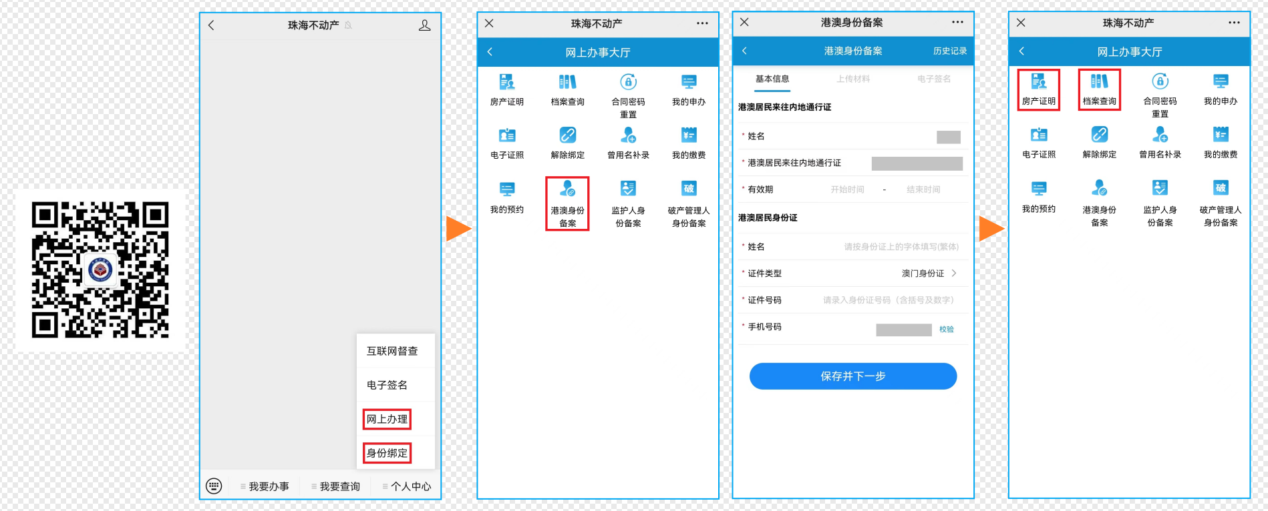Image resolution: width=1268 pixels, height=511 pixels.
Task: Open 历史记录 in the blue header
Action: pyautogui.click(x=949, y=51)
